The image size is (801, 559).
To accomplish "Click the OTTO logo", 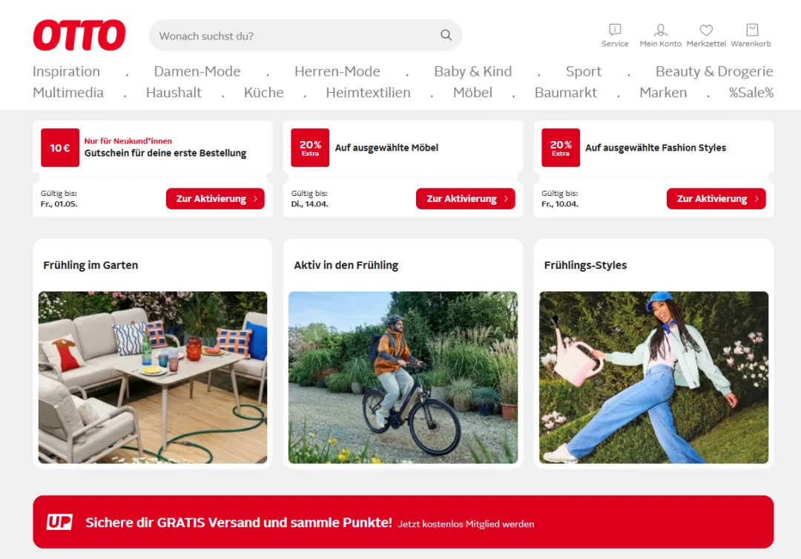I will pos(79,36).
